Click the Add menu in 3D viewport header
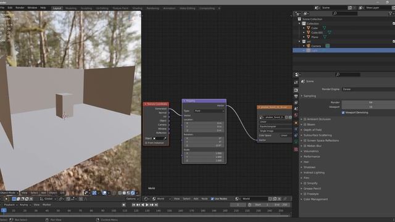The width and height of the screenshot is (395, 222). coord(43,193)
